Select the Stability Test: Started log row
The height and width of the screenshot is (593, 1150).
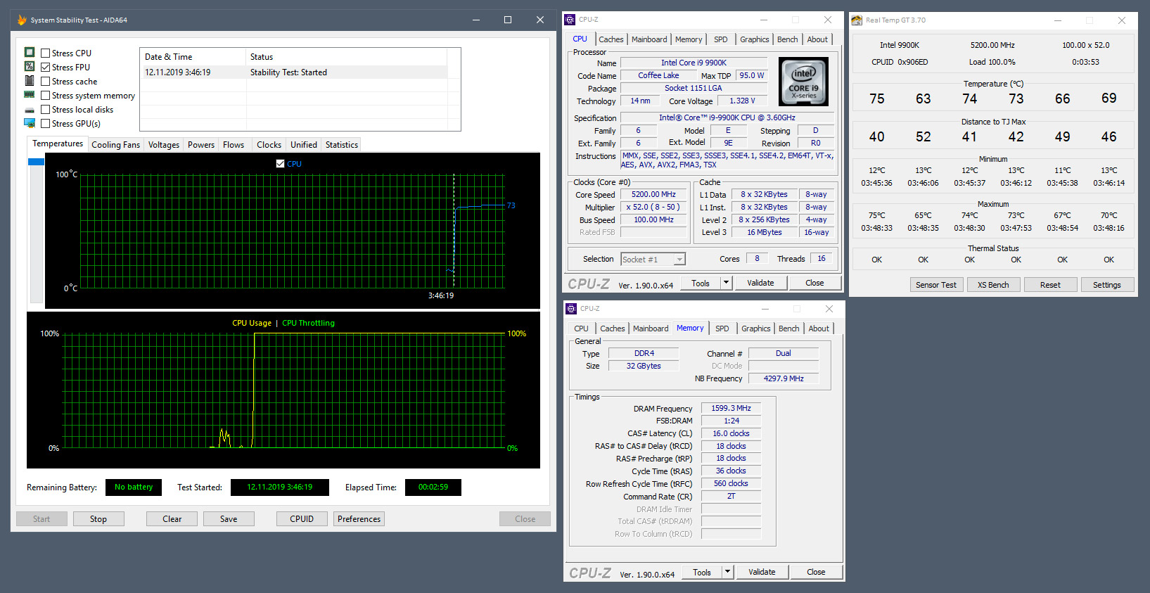click(x=294, y=72)
